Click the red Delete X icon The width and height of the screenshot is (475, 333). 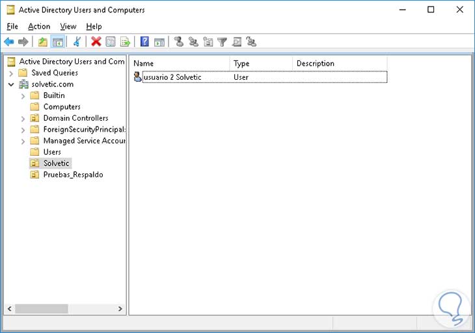point(96,42)
